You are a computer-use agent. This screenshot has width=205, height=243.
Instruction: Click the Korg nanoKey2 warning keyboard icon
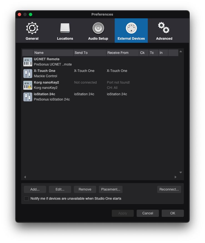click(x=28, y=85)
